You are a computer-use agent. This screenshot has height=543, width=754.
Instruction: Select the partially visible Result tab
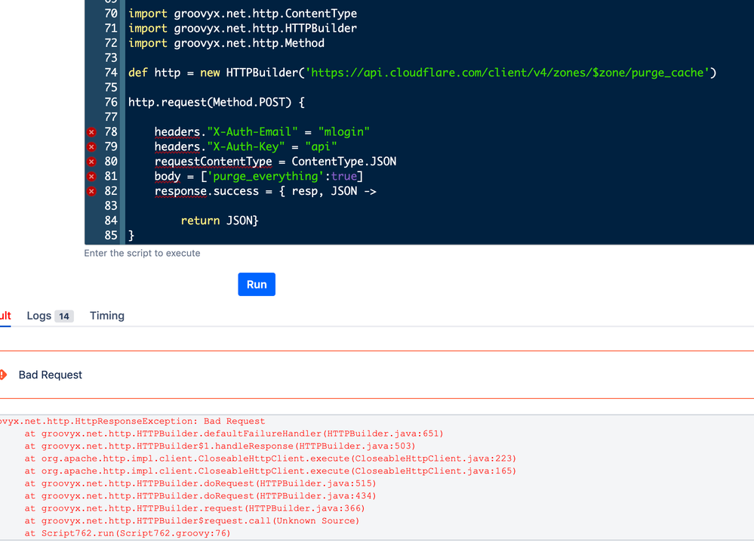click(x=5, y=316)
